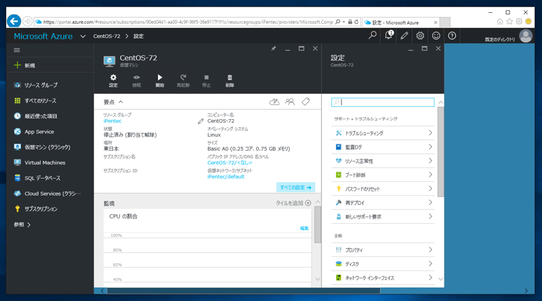Click the すべての設定 button

295,187
